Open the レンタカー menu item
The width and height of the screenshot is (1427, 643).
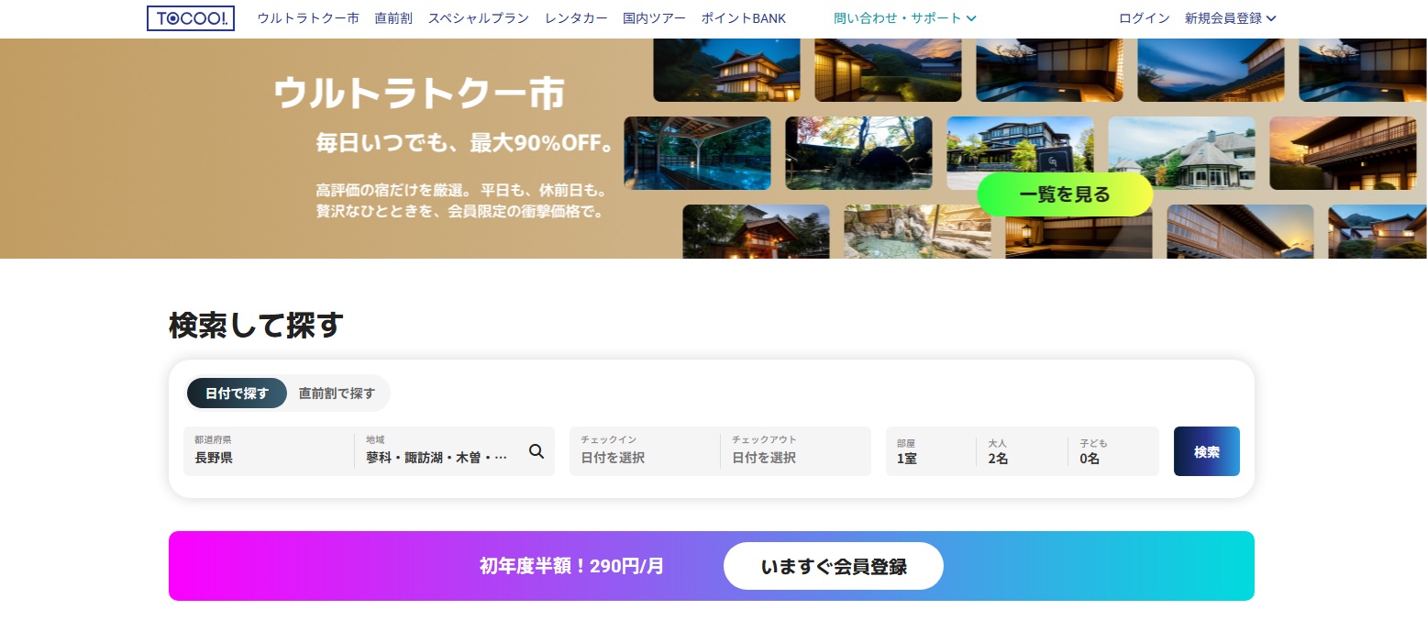click(x=576, y=18)
